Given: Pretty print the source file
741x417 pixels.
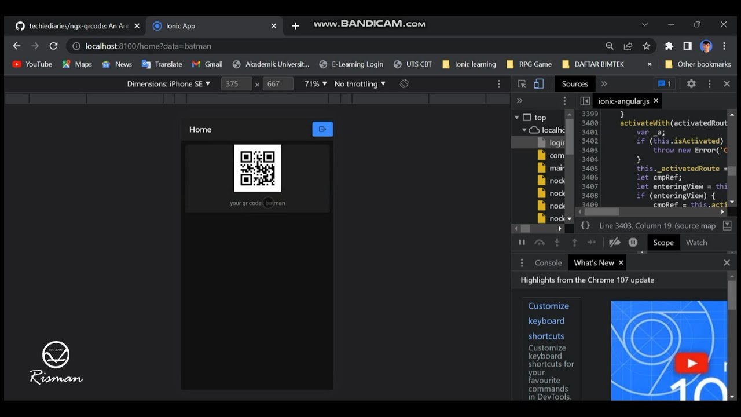Looking at the screenshot, I should point(585,226).
